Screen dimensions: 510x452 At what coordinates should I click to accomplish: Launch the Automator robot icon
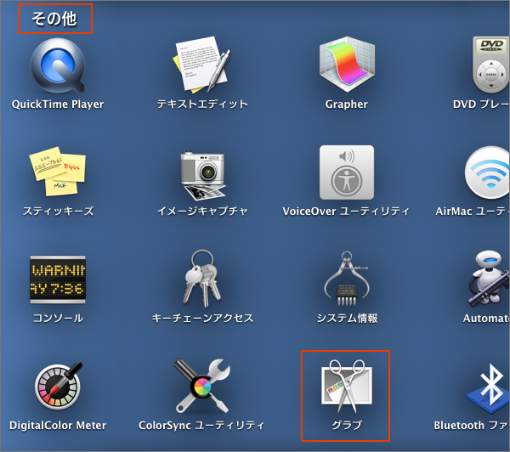tap(489, 279)
